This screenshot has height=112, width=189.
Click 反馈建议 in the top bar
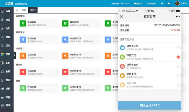[x=151, y=4]
